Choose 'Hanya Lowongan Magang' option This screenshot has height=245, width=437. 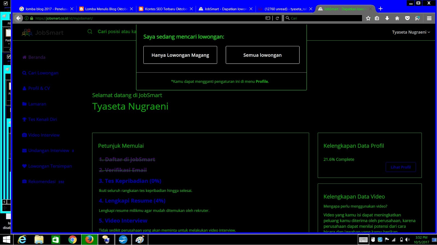tap(180, 55)
